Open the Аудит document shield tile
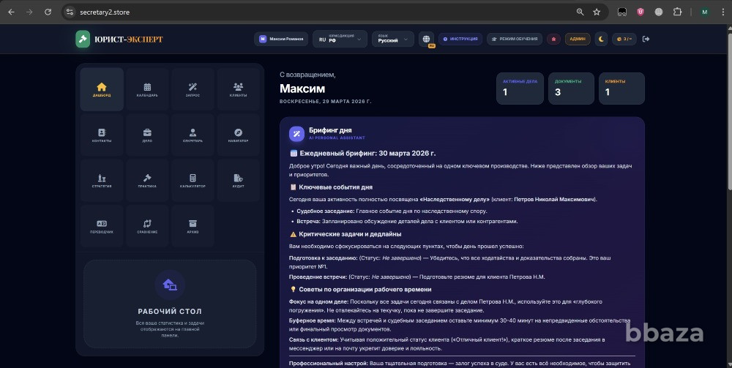The height and width of the screenshot is (368, 732). 238,181
